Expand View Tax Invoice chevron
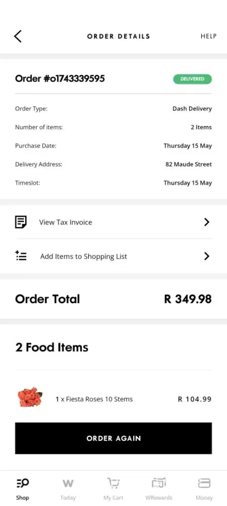This screenshot has height=506, width=227. point(207,222)
